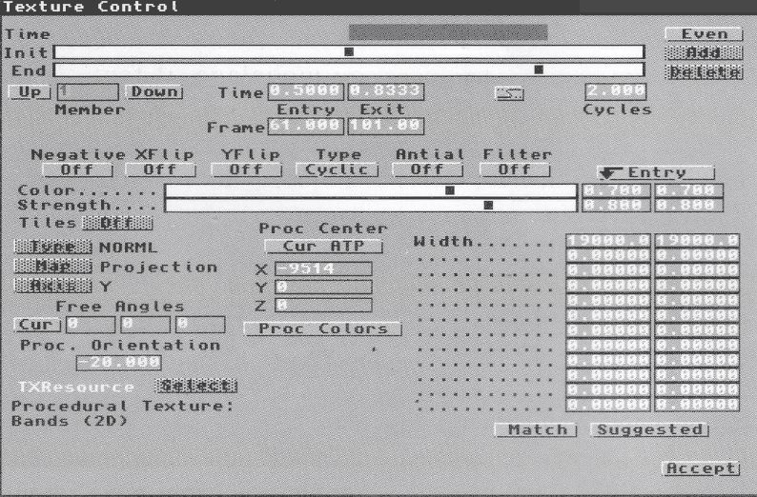Click the first Free Angles field
This screenshot has height=497, width=757.
[x=91, y=325]
